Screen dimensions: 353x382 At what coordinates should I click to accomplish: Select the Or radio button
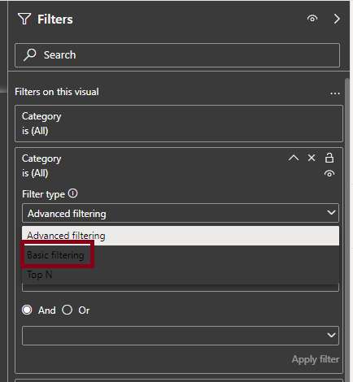point(67,310)
